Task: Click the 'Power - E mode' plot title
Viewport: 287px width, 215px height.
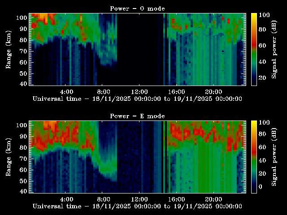Action: (x=137, y=116)
